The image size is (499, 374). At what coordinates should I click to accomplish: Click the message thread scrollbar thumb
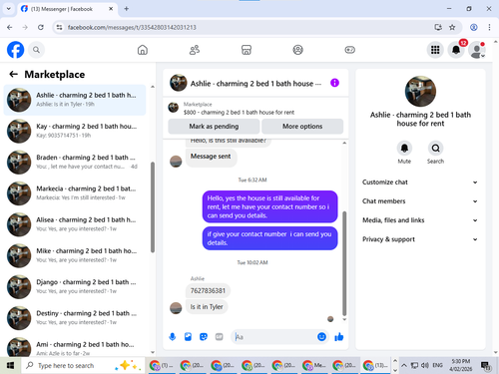(344, 263)
